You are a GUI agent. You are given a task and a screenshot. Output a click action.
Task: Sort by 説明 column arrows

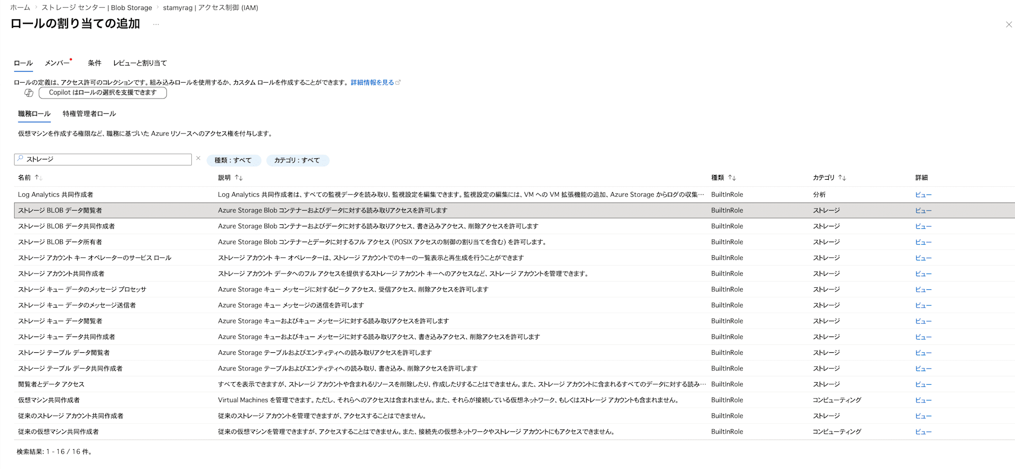239,178
